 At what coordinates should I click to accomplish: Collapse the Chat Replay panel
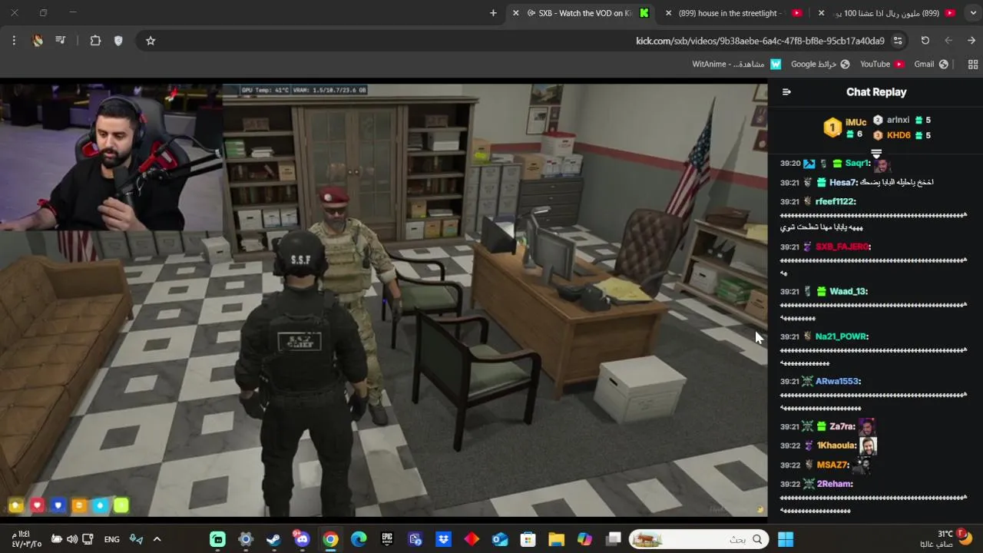[x=786, y=92]
